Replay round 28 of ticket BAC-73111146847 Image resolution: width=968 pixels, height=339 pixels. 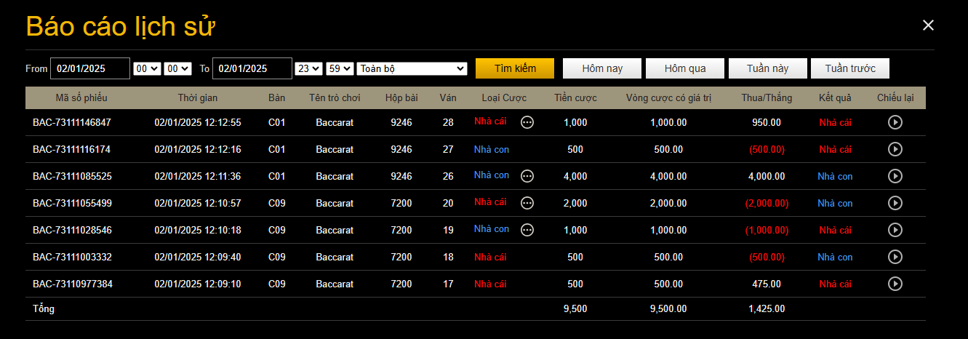895,122
